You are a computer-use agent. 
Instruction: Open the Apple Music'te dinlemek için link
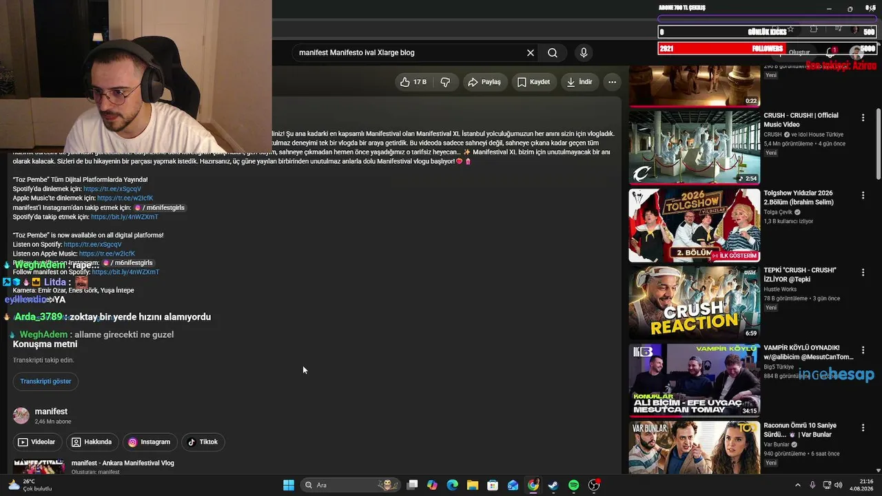[125, 198]
